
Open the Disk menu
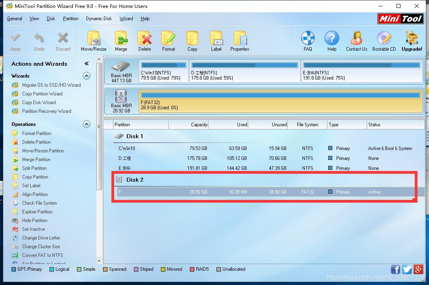pyautogui.click(x=51, y=19)
